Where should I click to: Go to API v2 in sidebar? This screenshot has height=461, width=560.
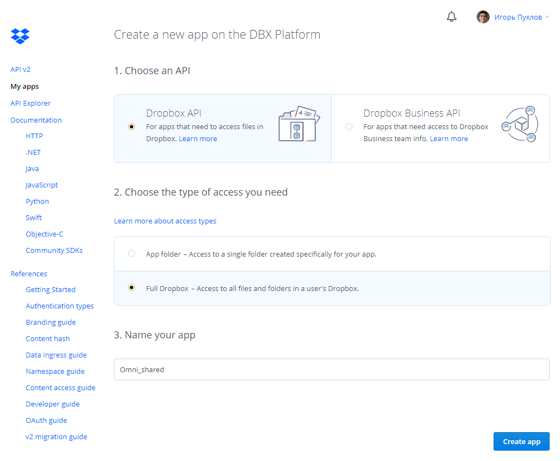click(20, 69)
